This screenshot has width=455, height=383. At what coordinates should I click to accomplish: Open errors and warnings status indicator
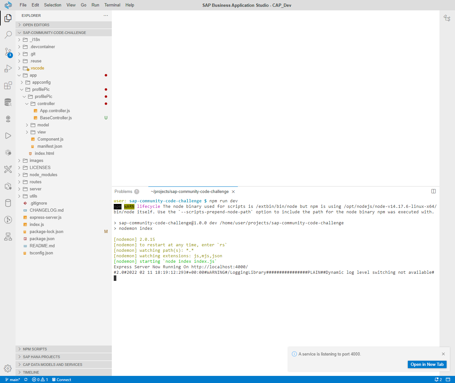tap(40, 380)
